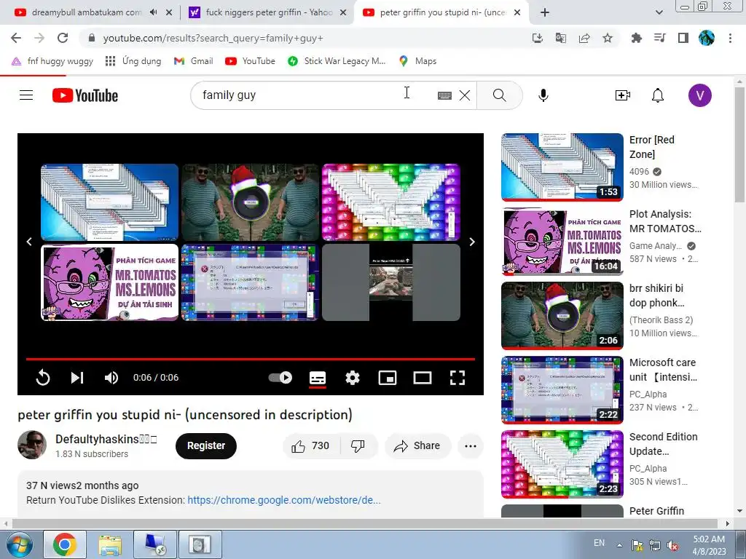The width and height of the screenshot is (746, 559).
Task: Open Gmail bookmark
Action: point(193,61)
